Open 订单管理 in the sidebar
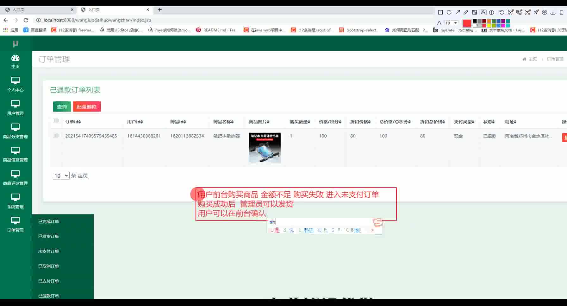 15,225
